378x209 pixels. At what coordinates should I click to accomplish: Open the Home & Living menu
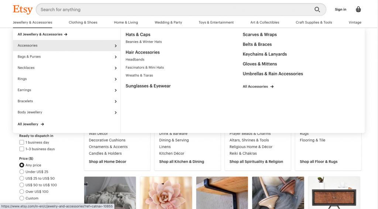pos(126,23)
